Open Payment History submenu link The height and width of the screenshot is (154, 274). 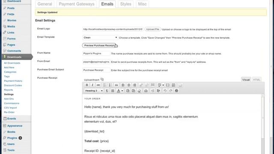[x=13, y=81]
